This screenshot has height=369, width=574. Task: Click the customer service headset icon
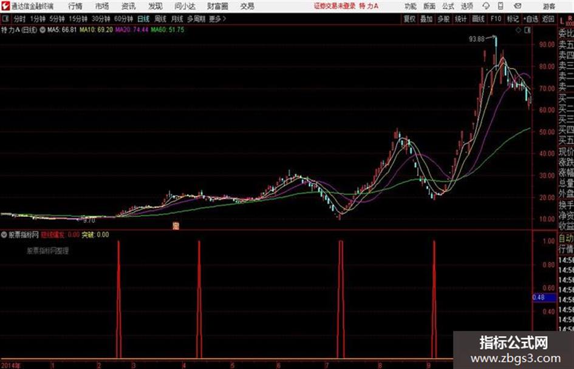pos(486,6)
